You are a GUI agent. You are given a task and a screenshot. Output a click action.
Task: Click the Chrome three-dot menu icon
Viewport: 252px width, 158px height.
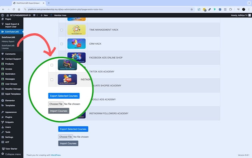click(x=249, y=9)
